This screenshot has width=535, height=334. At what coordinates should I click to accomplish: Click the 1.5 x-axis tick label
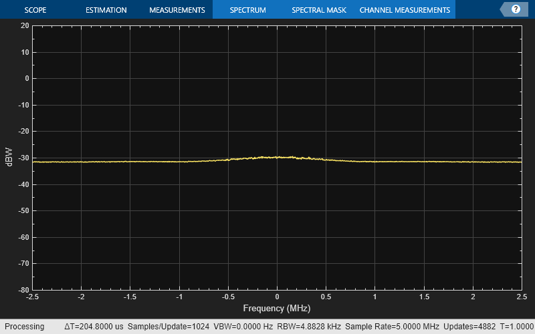[x=424, y=297]
